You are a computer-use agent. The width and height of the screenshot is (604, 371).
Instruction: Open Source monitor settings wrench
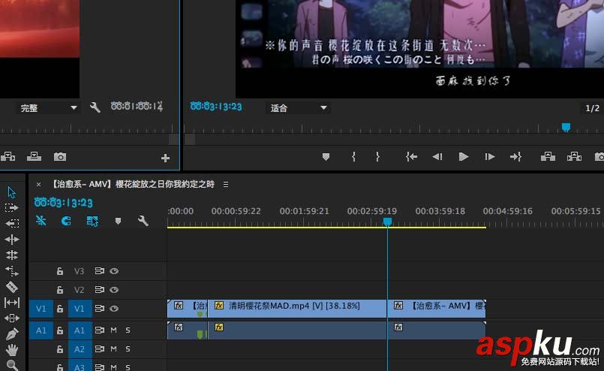click(95, 107)
